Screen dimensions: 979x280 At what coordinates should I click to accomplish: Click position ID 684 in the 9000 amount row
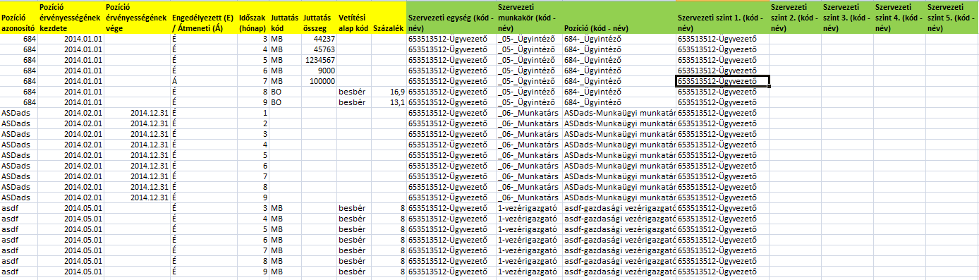coord(19,71)
